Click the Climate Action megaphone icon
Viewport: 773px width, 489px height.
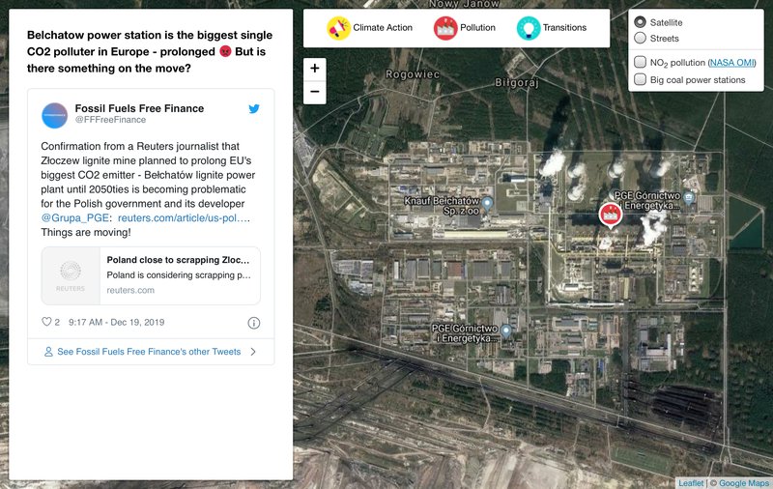click(x=338, y=28)
